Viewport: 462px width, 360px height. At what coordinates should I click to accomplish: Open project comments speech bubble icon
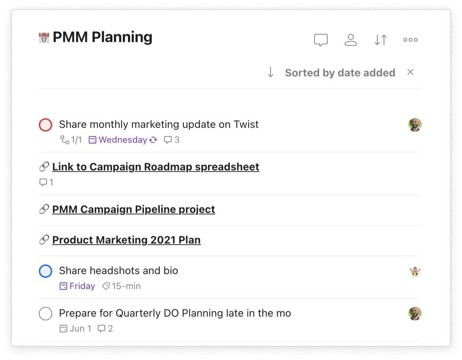point(321,40)
